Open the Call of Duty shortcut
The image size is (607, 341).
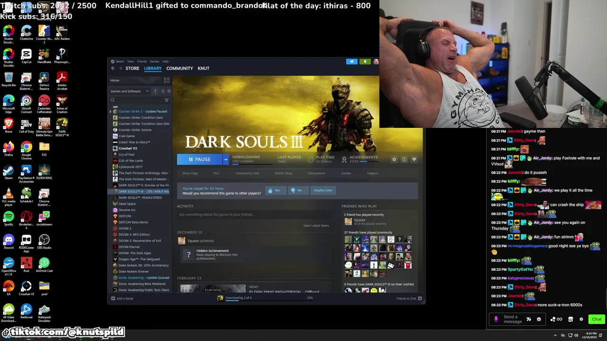coord(26,126)
